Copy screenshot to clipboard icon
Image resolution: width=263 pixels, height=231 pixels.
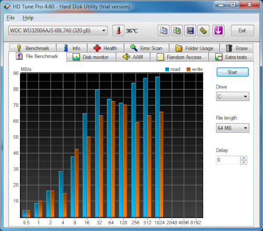point(177,31)
